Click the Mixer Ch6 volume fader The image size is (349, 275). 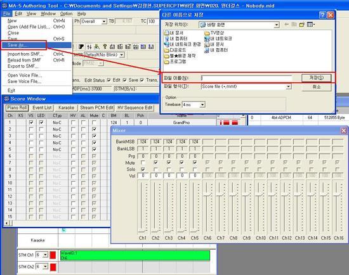[x=207, y=195]
